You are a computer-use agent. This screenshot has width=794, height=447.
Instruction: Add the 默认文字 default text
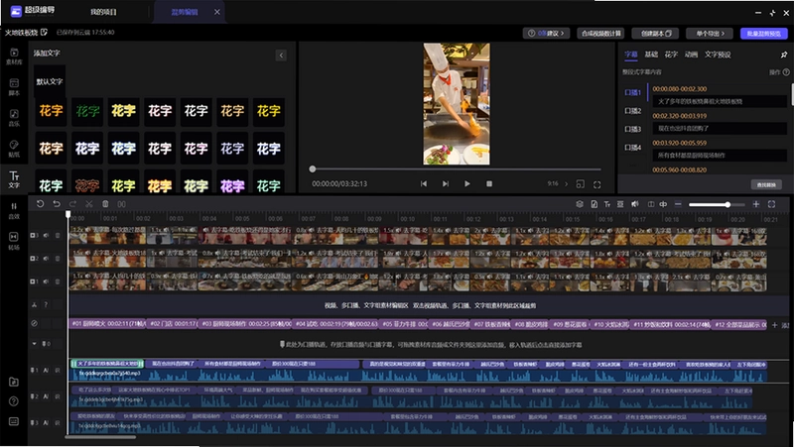pos(50,81)
